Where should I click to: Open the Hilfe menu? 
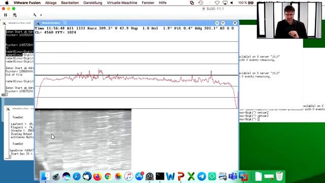coord(162,3)
